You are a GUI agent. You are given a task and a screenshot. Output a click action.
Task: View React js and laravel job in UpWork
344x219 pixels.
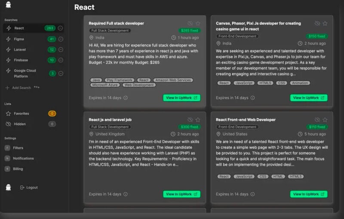pos(181,194)
